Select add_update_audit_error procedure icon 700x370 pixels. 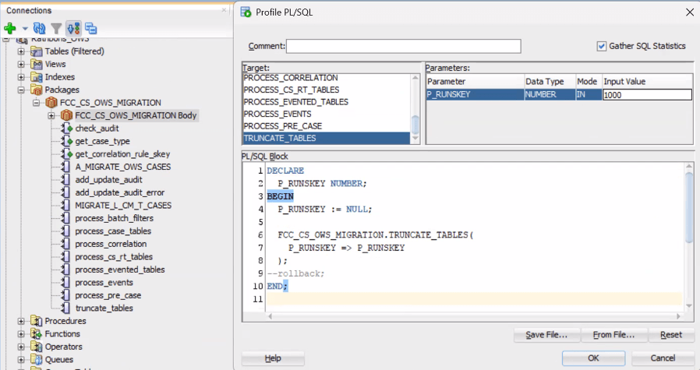(x=66, y=192)
